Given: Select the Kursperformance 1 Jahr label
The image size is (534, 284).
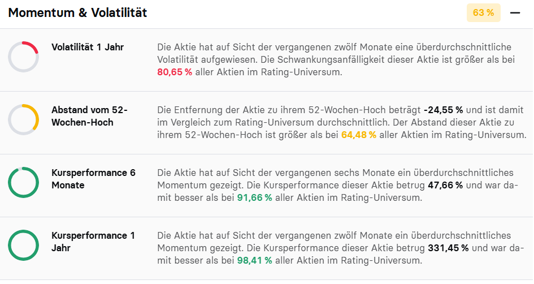Looking at the screenshot, I should (93, 242).
